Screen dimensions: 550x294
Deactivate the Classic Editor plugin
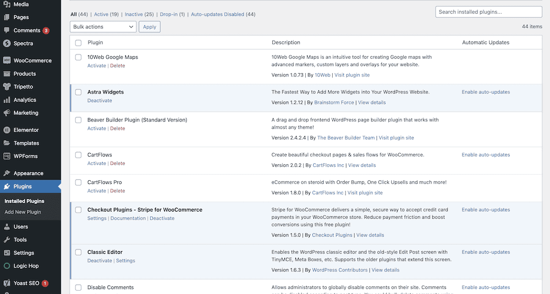point(100,261)
